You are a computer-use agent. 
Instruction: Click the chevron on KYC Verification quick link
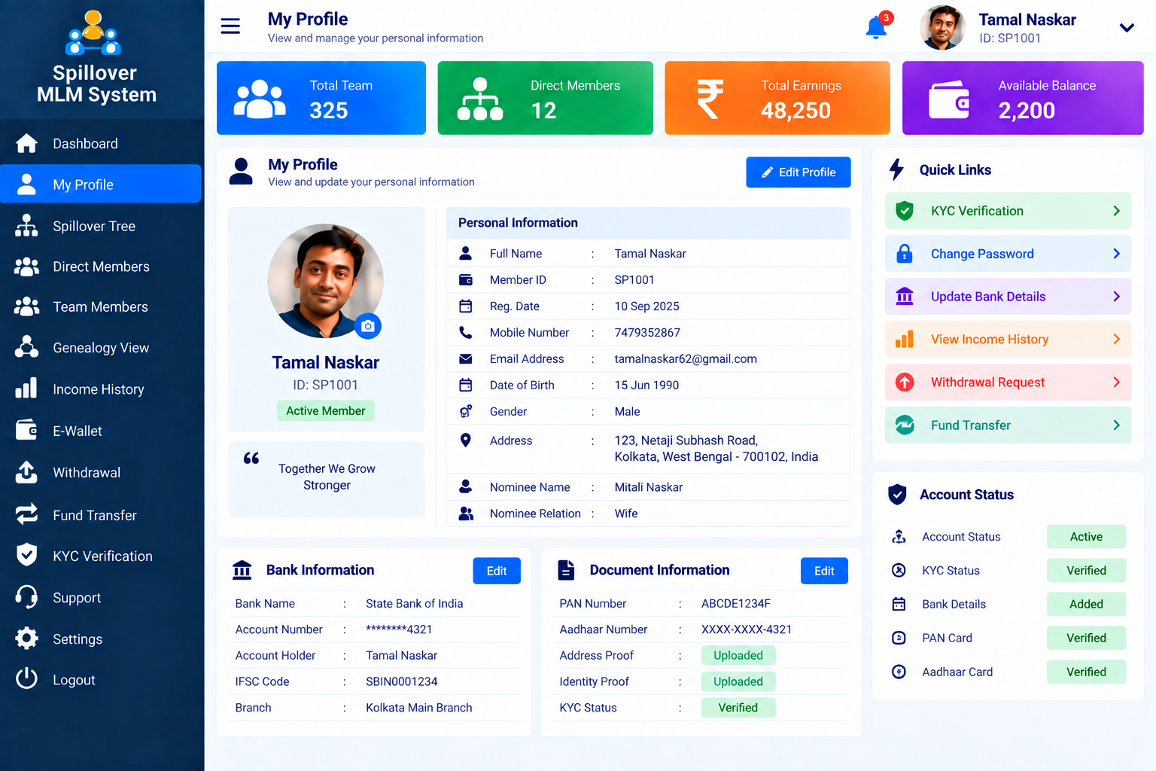(1117, 211)
